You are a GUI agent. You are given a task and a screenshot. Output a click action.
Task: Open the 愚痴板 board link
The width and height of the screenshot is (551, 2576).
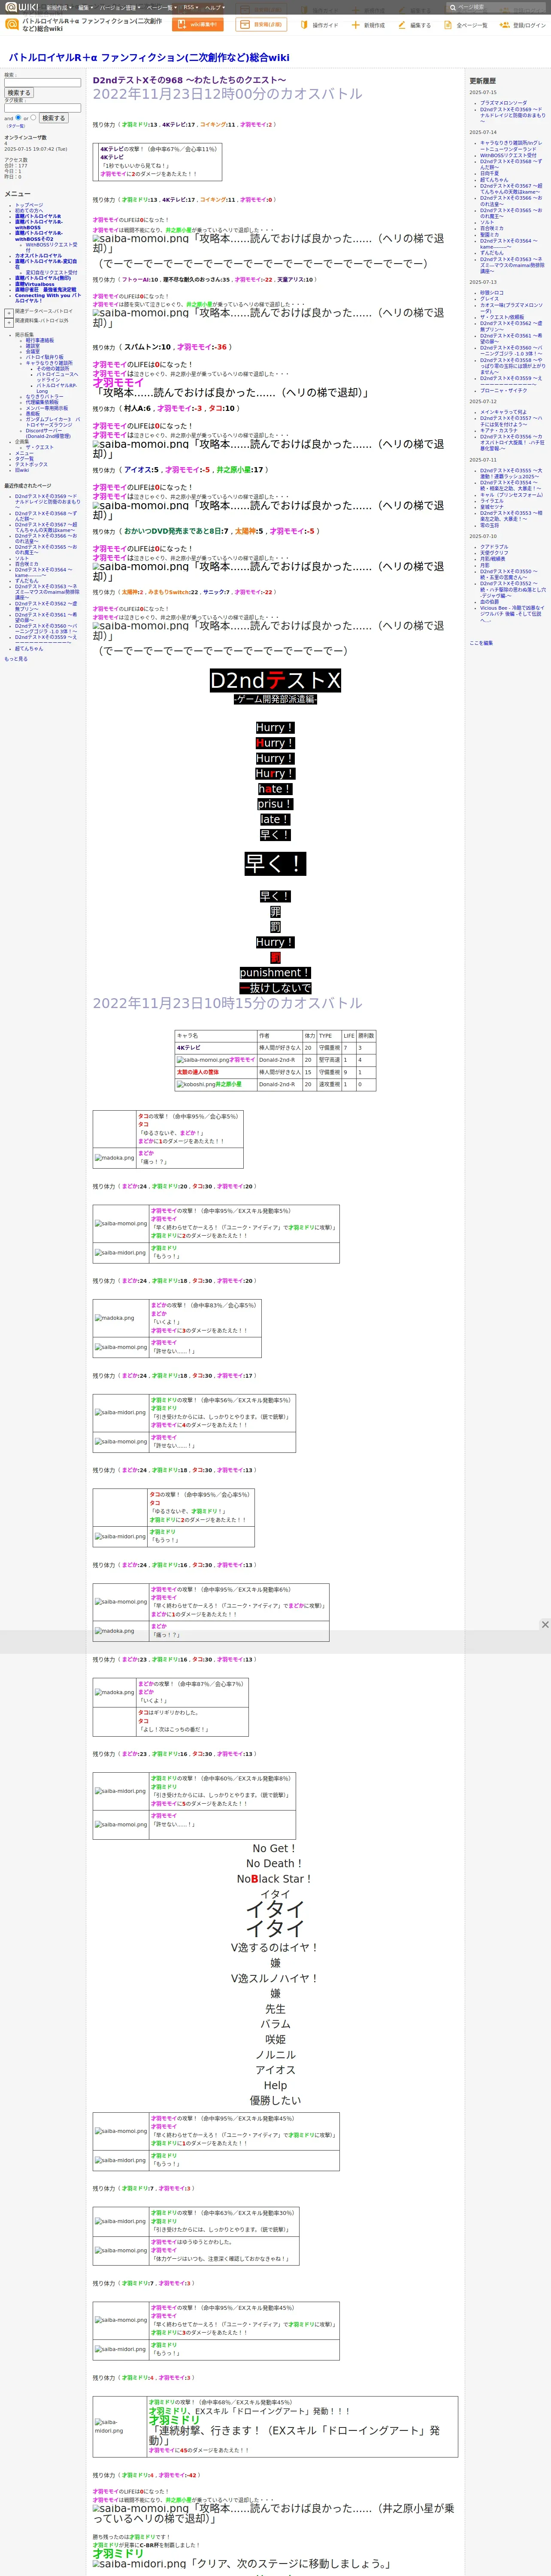[x=33, y=413]
